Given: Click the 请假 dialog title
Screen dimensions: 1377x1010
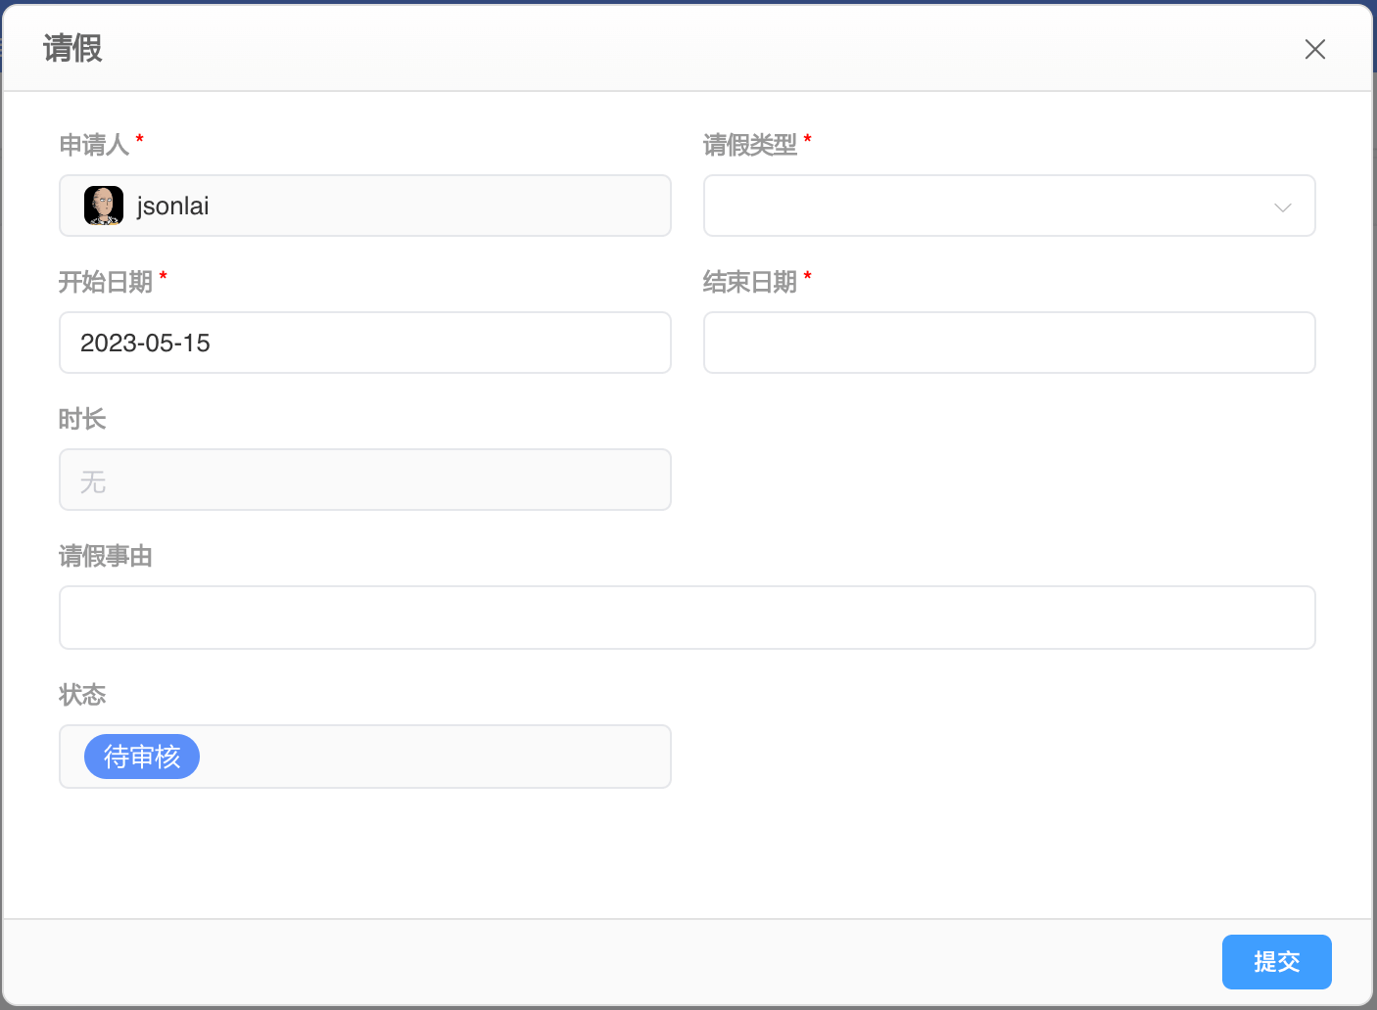Looking at the screenshot, I should pyautogui.click(x=72, y=48).
